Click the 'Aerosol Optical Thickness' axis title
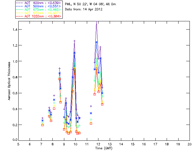Viewport: 195px width, 156px height. (x=9, y=81)
